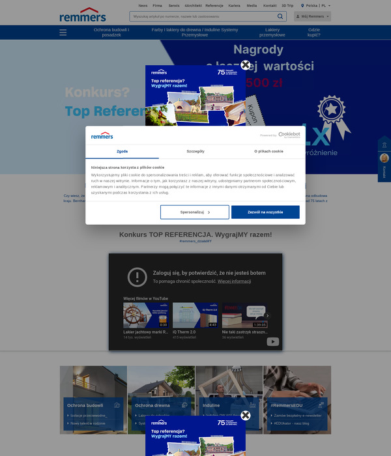Image resolution: width=391 pixels, height=456 pixels.
Task: Click the #RemmersEDU icon
Action: click(321, 405)
